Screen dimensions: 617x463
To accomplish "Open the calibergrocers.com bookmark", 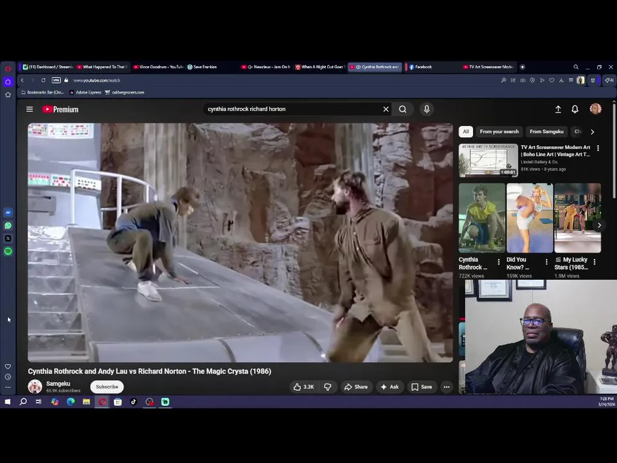I will (x=125, y=93).
